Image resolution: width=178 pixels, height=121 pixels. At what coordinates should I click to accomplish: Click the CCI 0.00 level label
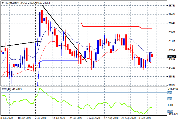click(x=170, y=105)
